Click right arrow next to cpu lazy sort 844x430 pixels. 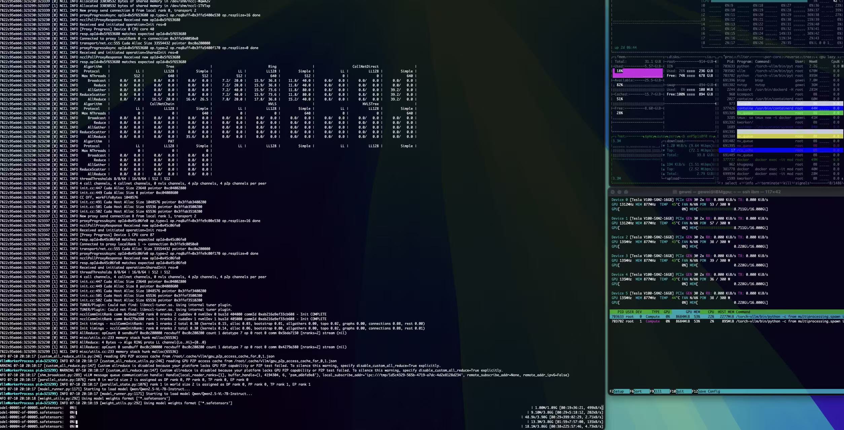[x=839, y=57]
